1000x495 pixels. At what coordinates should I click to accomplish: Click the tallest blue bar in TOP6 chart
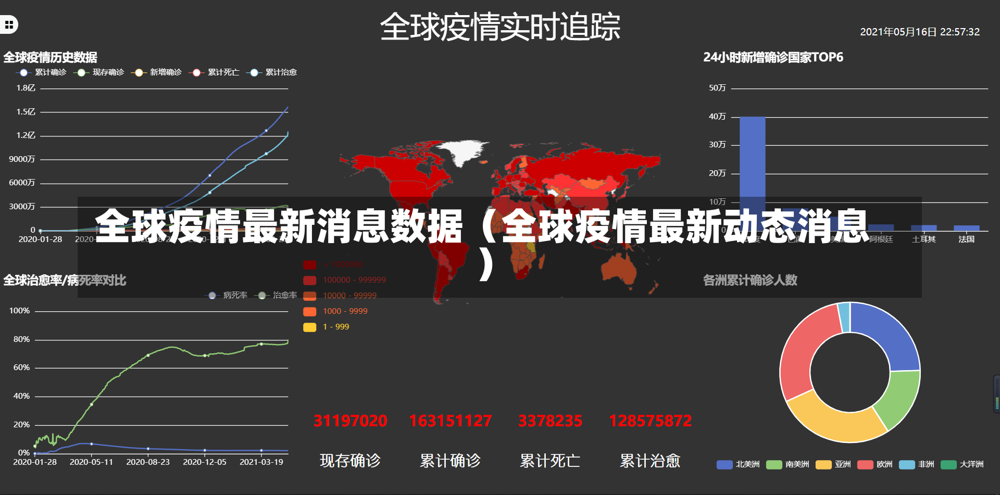tap(752, 173)
